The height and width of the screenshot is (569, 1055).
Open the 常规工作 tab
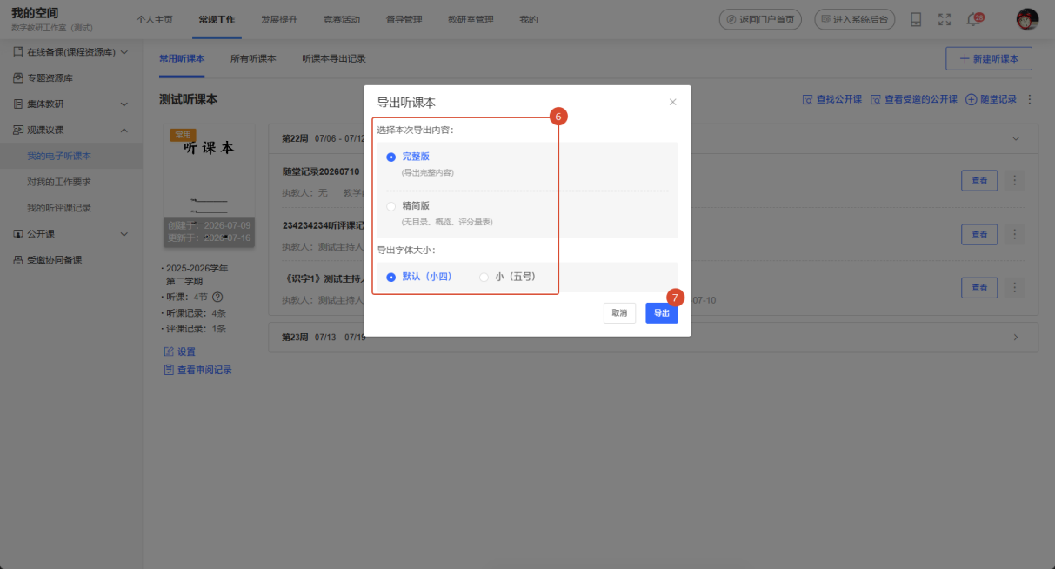pos(217,19)
